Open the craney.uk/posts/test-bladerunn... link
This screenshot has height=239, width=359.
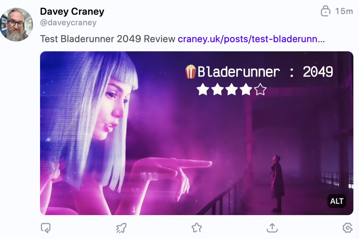pos(251,39)
